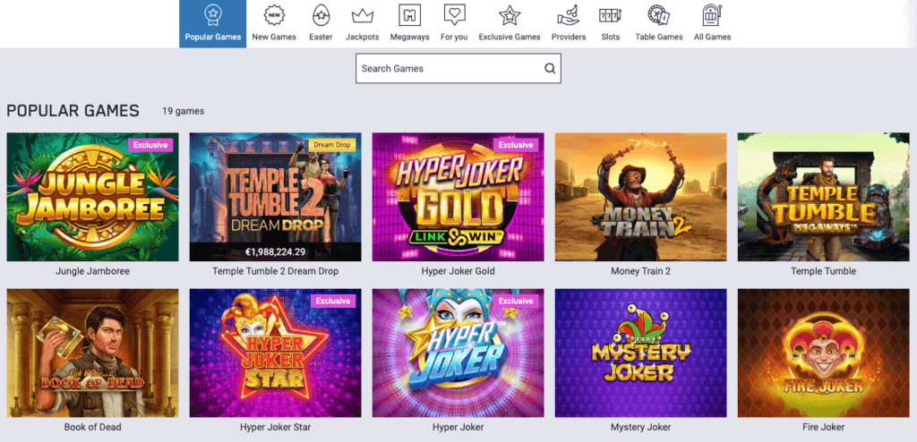Click the €1,988,224.29 jackpot amount
This screenshot has height=442, width=917.
click(276, 252)
